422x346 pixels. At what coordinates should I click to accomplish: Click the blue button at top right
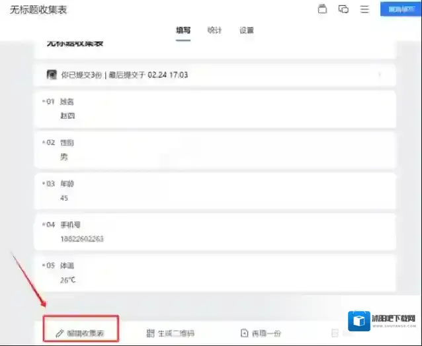400,9
